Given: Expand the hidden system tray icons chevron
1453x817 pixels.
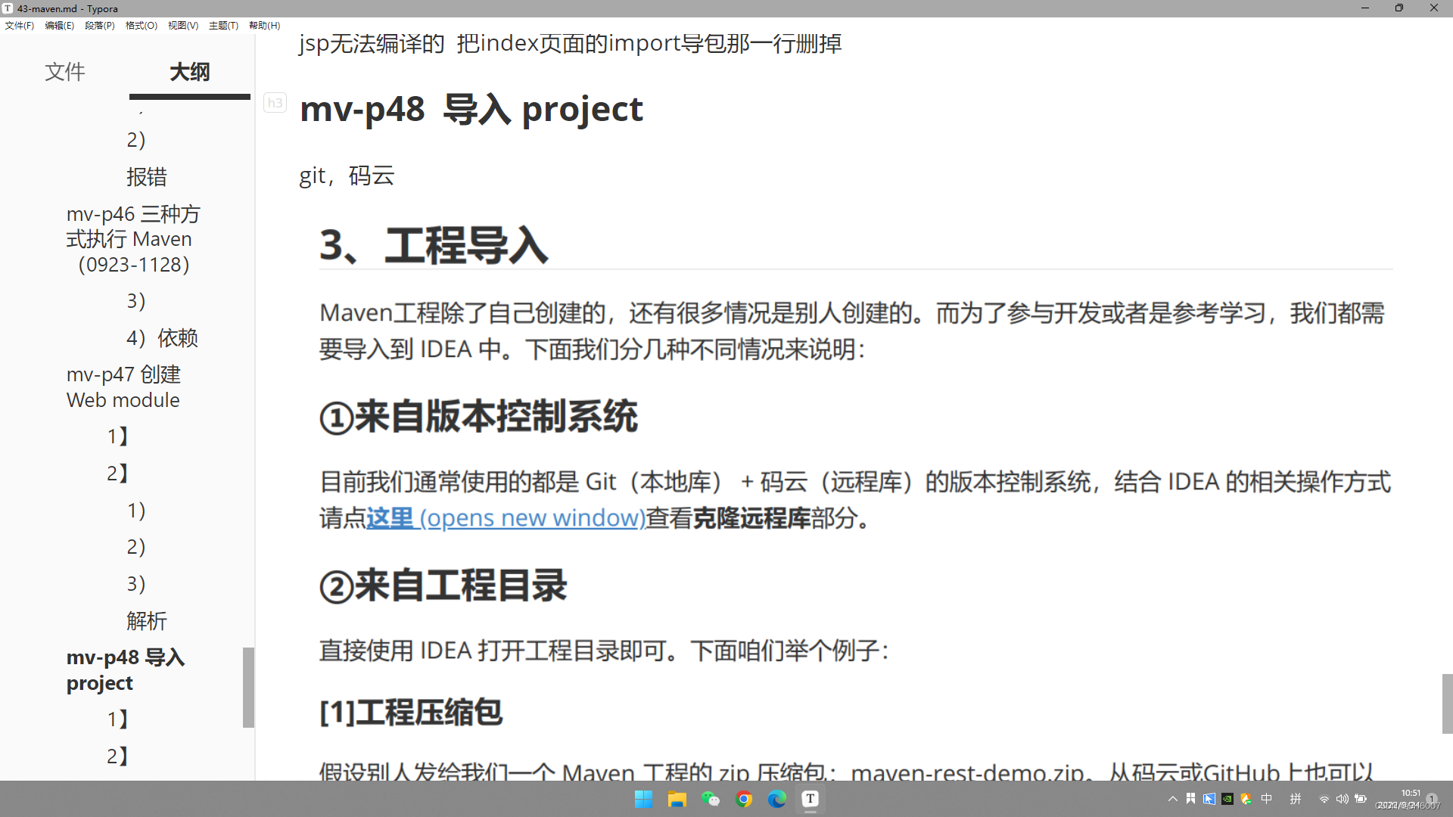Looking at the screenshot, I should pyautogui.click(x=1172, y=799).
